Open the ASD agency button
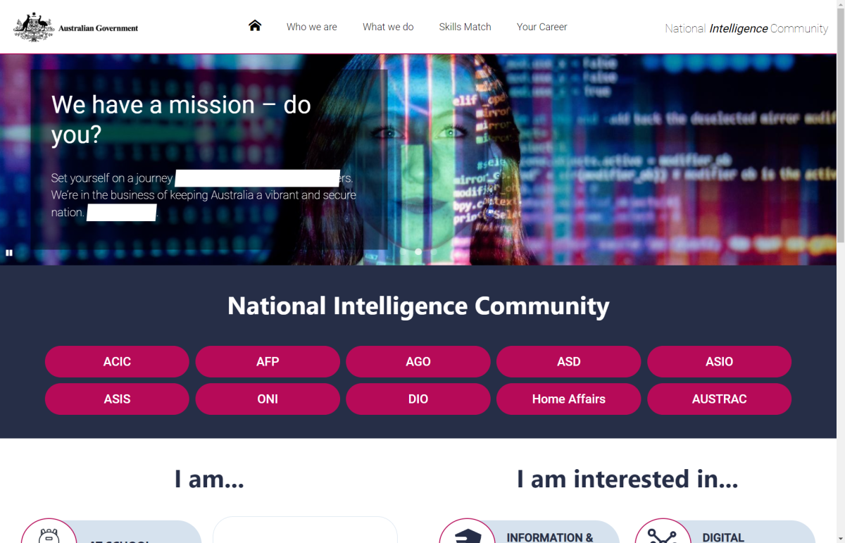Image resolution: width=845 pixels, height=543 pixels. point(569,361)
